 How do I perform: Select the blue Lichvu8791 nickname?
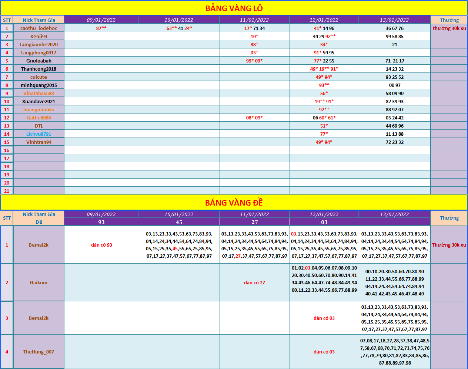pyautogui.click(x=39, y=134)
